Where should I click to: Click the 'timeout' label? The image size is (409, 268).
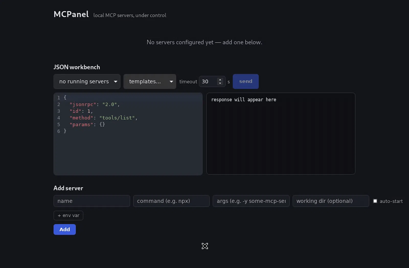pos(188,82)
